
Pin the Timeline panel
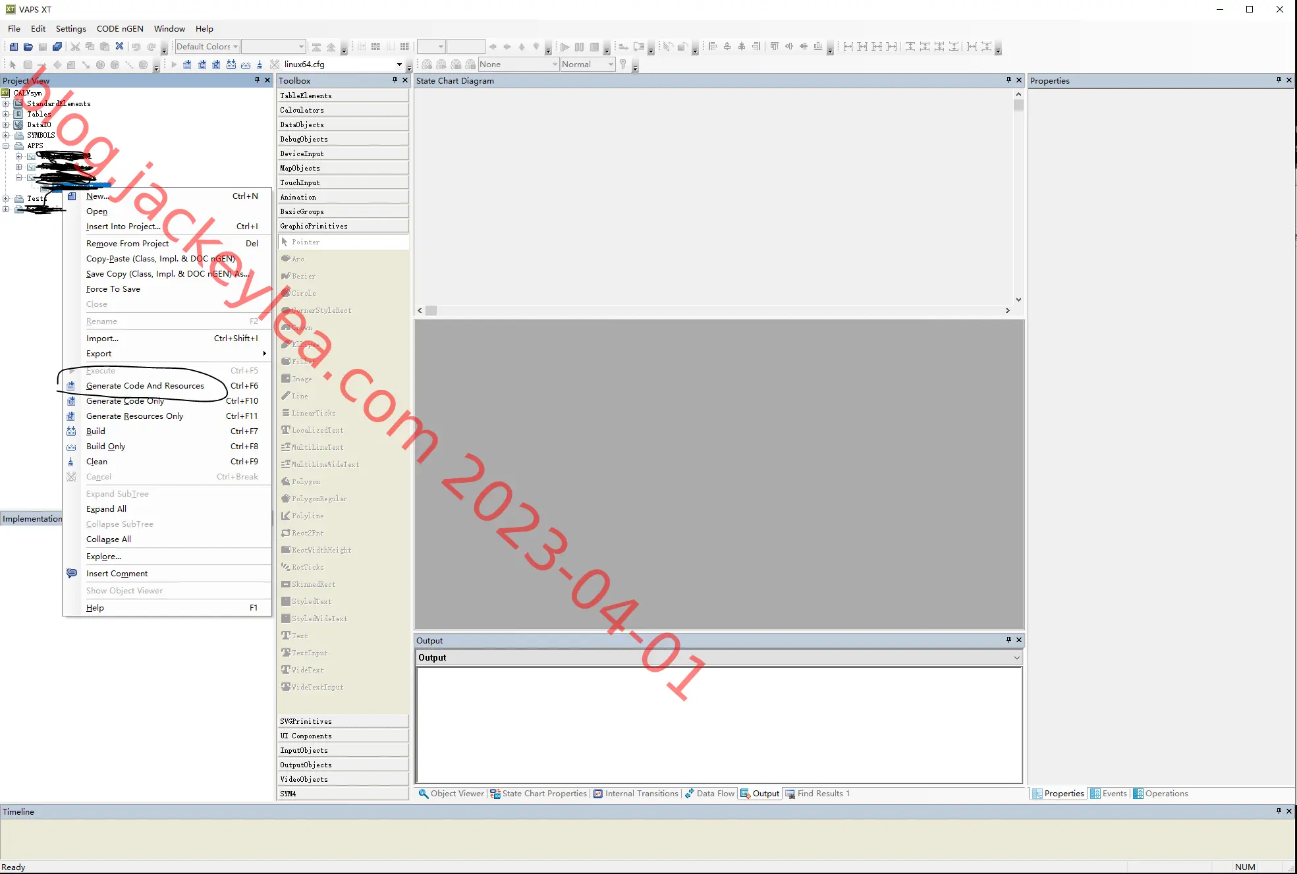click(1279, 811)
